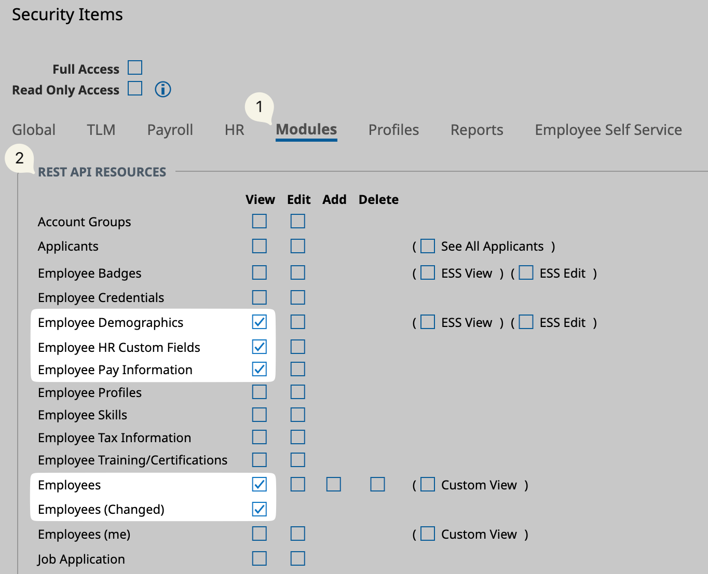Open the TLM tab

coord(101,130)
